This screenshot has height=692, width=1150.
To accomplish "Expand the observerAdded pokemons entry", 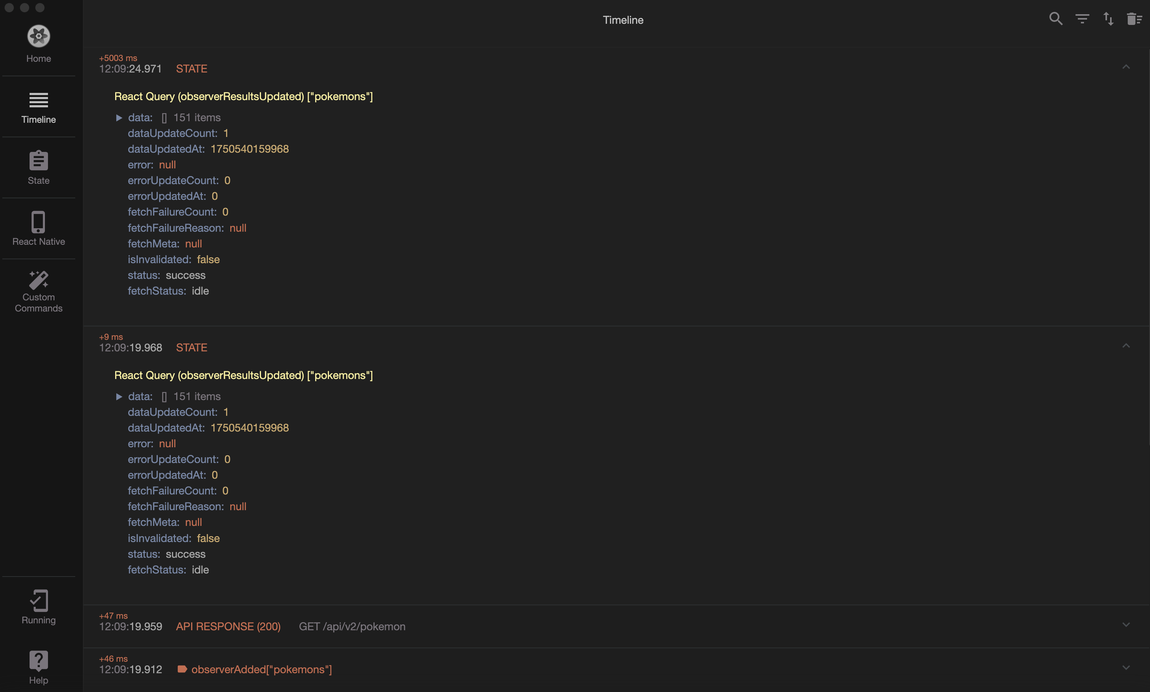I will point(1126,668).
